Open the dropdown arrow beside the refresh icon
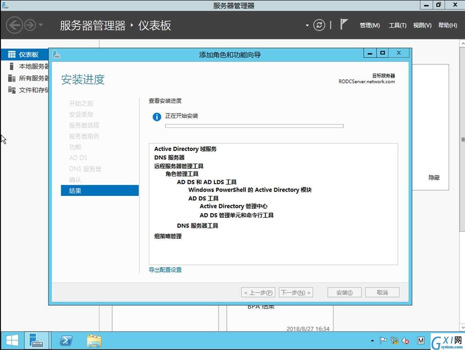465x350 pixels. point(307,26)
